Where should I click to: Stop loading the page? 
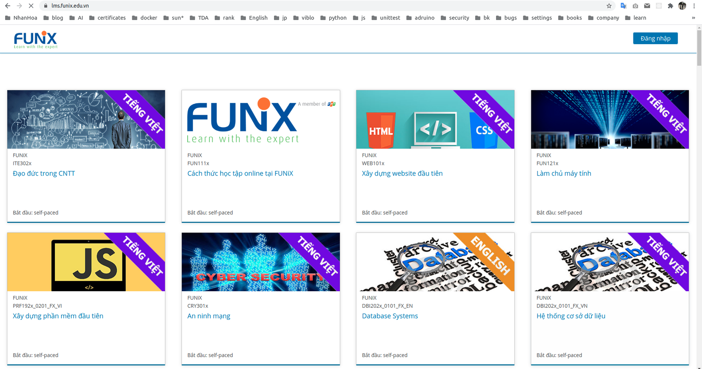31,6
